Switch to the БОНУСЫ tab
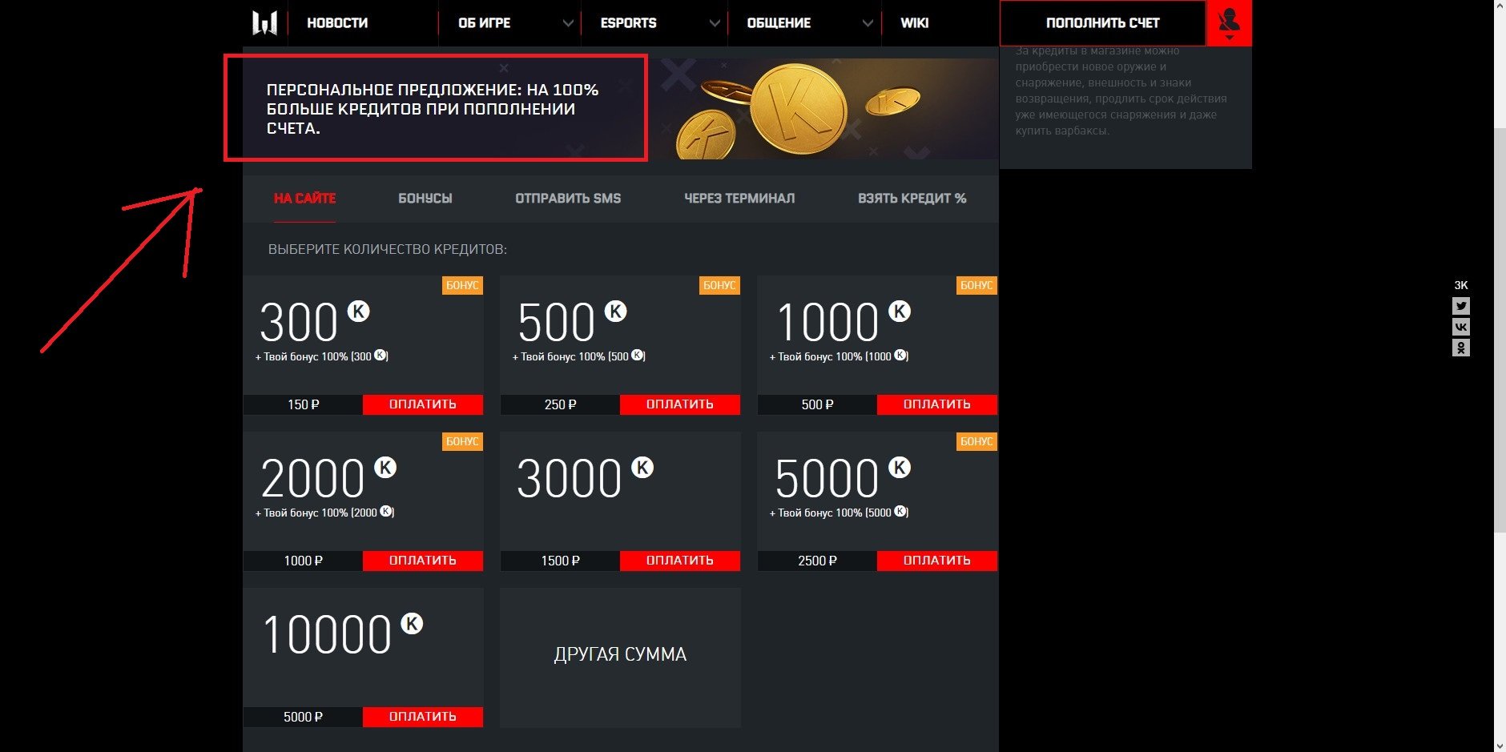 (425, 199)
